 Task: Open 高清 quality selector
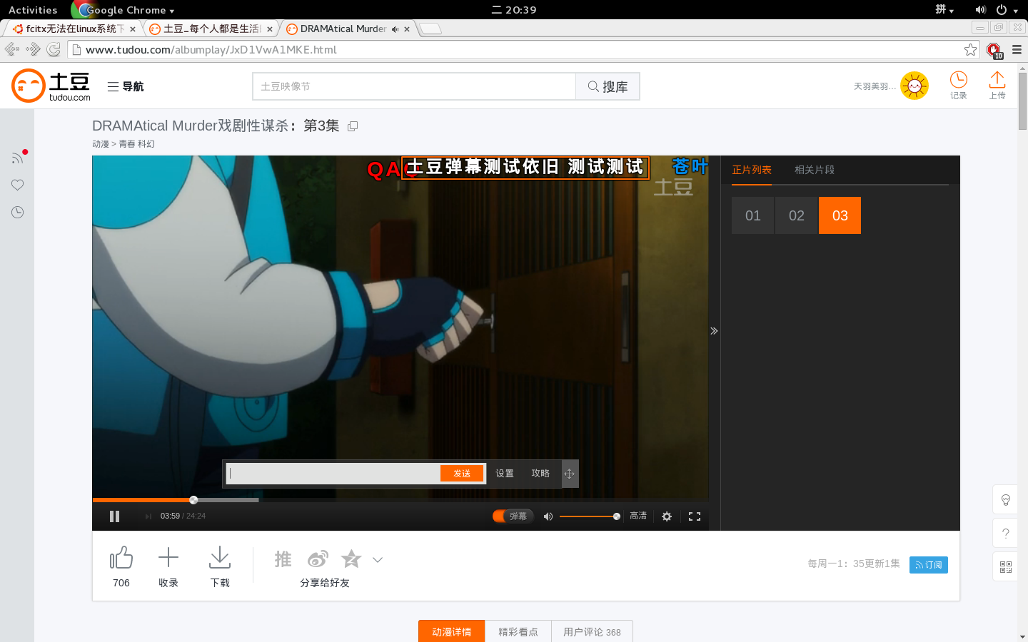coord(638,516)
